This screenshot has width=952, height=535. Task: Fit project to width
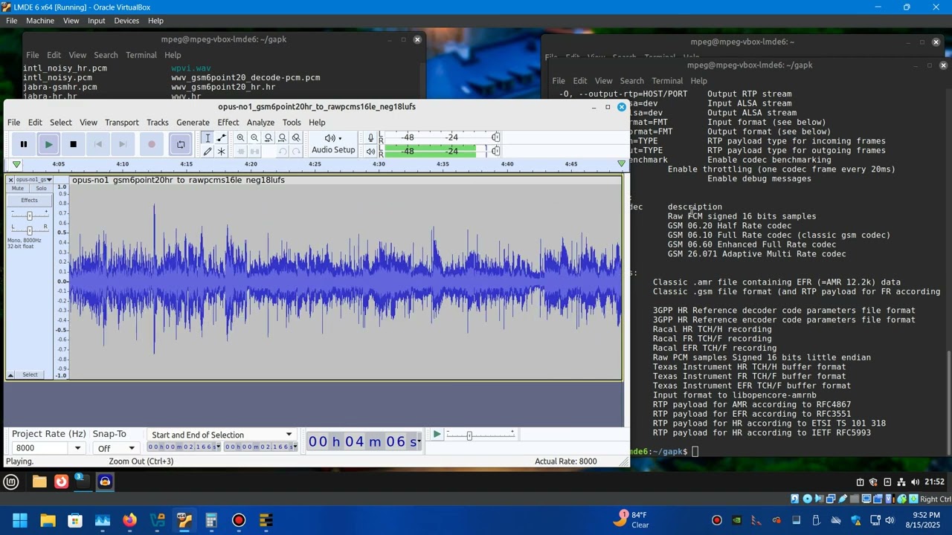(282, 137)
